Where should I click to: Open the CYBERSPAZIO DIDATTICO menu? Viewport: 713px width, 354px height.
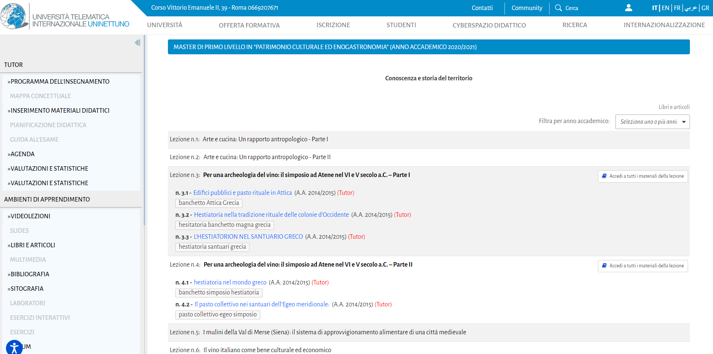click(x=489, y=25)
